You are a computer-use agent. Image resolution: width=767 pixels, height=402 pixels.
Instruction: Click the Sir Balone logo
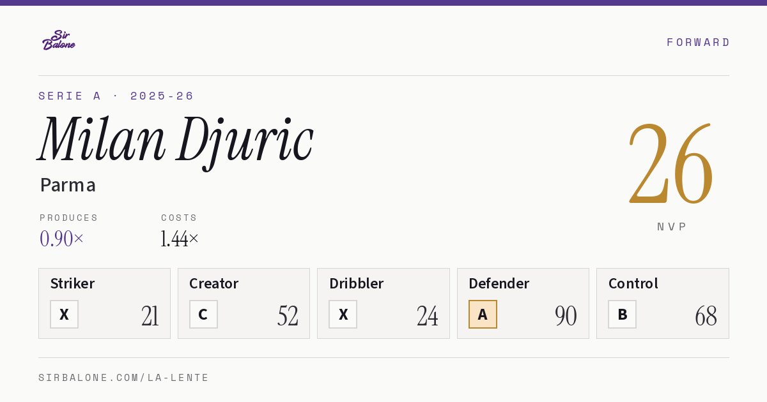(59, 40)
